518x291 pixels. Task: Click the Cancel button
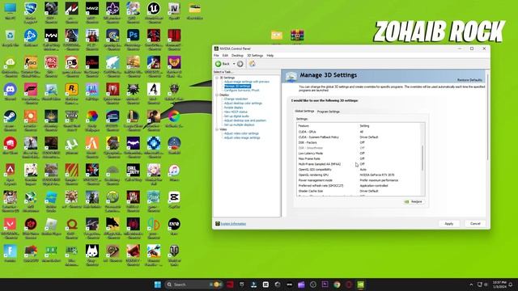pos(475,224)
